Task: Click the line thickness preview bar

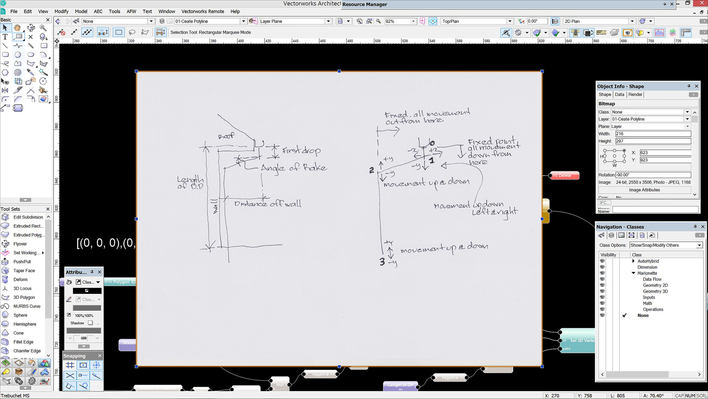Action: pos(84,331)
